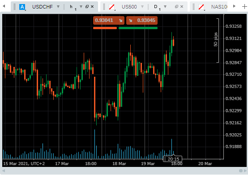
Task: Click the round scrollbar handle at bottom right
Action: 241,171
